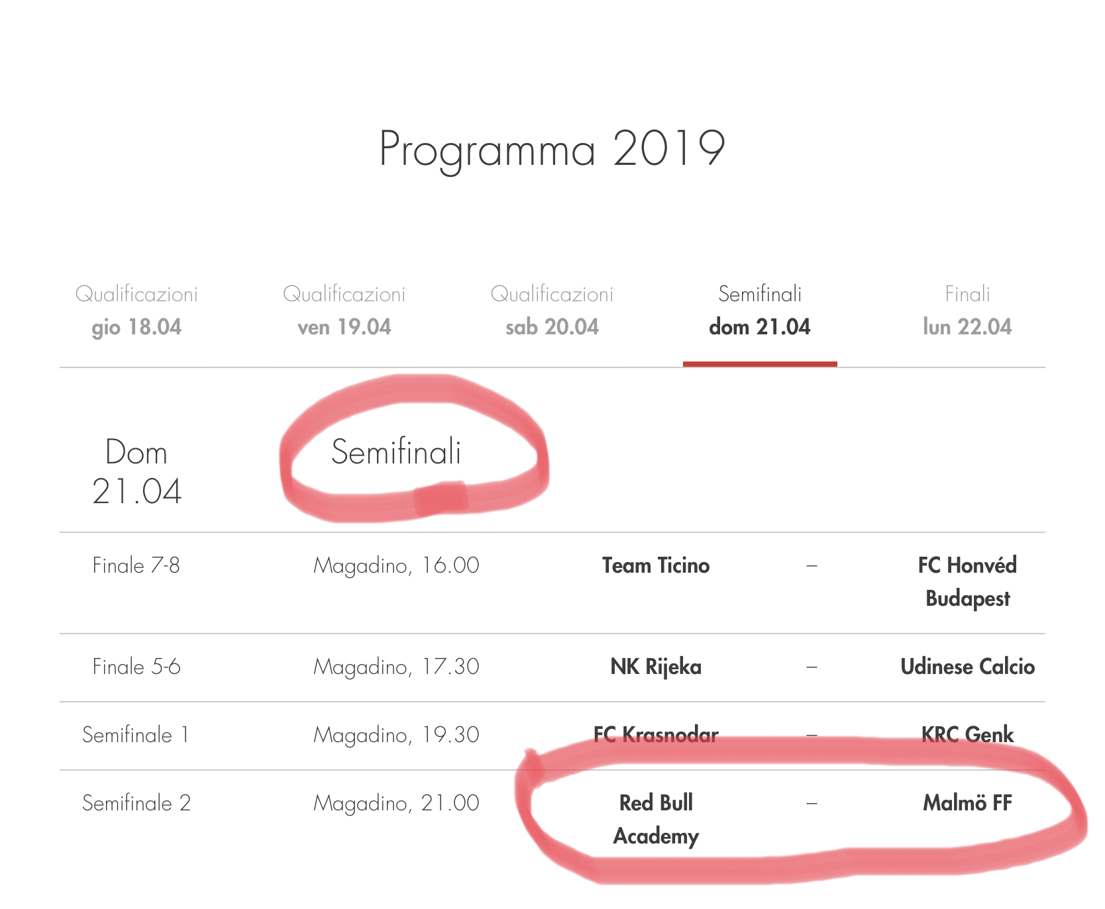This screenshot has width=1105, height=909.
Task: Click the Programma 2019 page title
Action: tap(552, 148)
